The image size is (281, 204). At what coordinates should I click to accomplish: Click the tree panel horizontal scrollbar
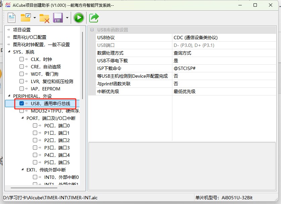34,188
